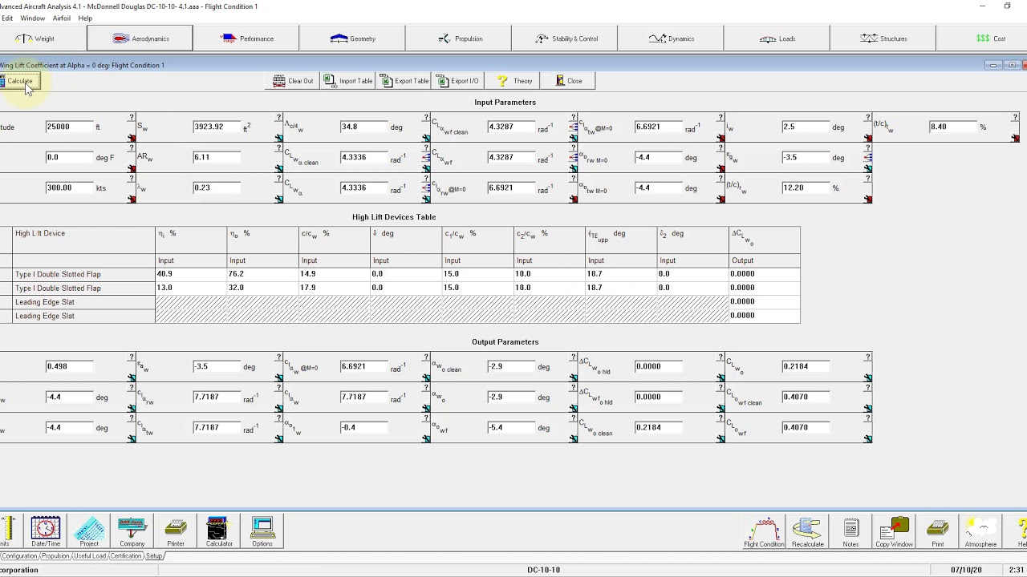Image resolution: width=1027 pixels, height=577 pixels.
Task: Open the Airfoil menu
Action: (62, 18)
